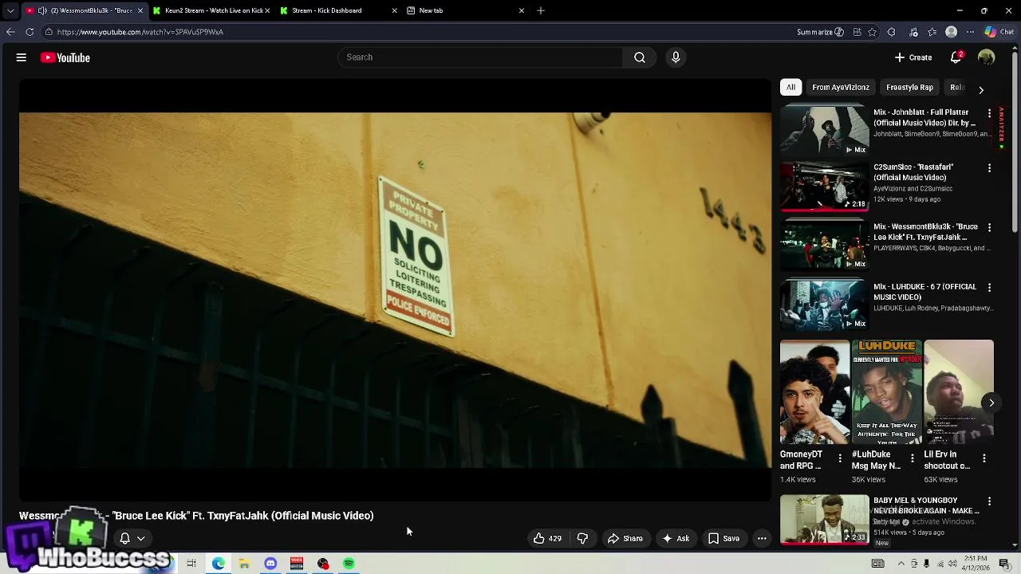This screenshot has height=574, width=1021.
Task: Close the Kick Dashboard browser tab
Action: (394, 10)
